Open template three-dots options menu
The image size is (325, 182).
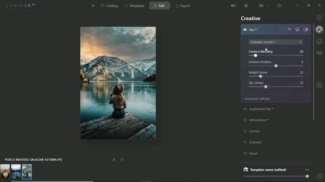pos(307,170)
